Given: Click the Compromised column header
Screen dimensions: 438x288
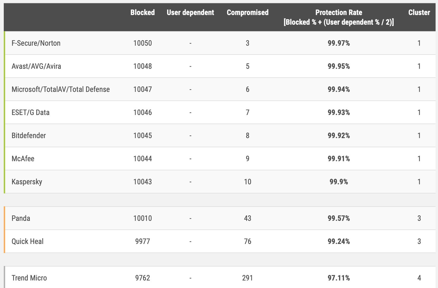Looking at the screenshot, I should pos(247,13).
